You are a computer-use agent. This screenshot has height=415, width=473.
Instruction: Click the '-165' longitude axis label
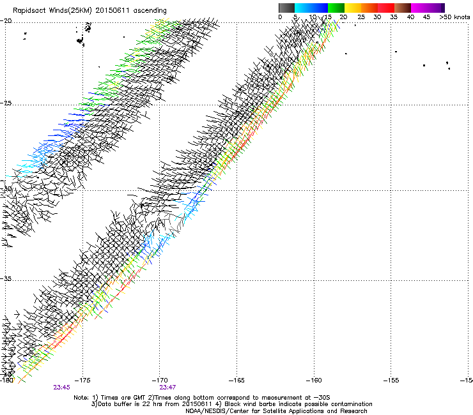[x=236, y=381]
